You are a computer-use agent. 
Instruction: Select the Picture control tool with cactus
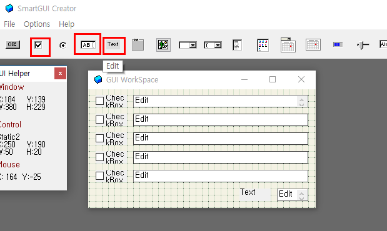point(163,45)
